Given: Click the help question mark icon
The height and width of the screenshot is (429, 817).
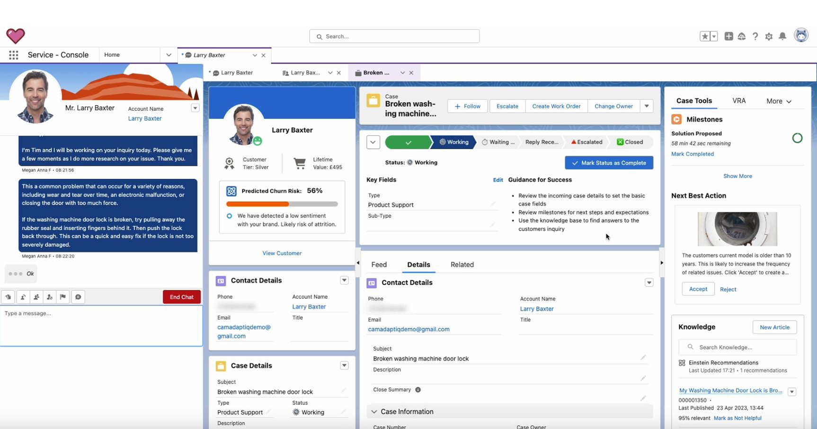Looking at the screenshot, I should pos(755,36).
